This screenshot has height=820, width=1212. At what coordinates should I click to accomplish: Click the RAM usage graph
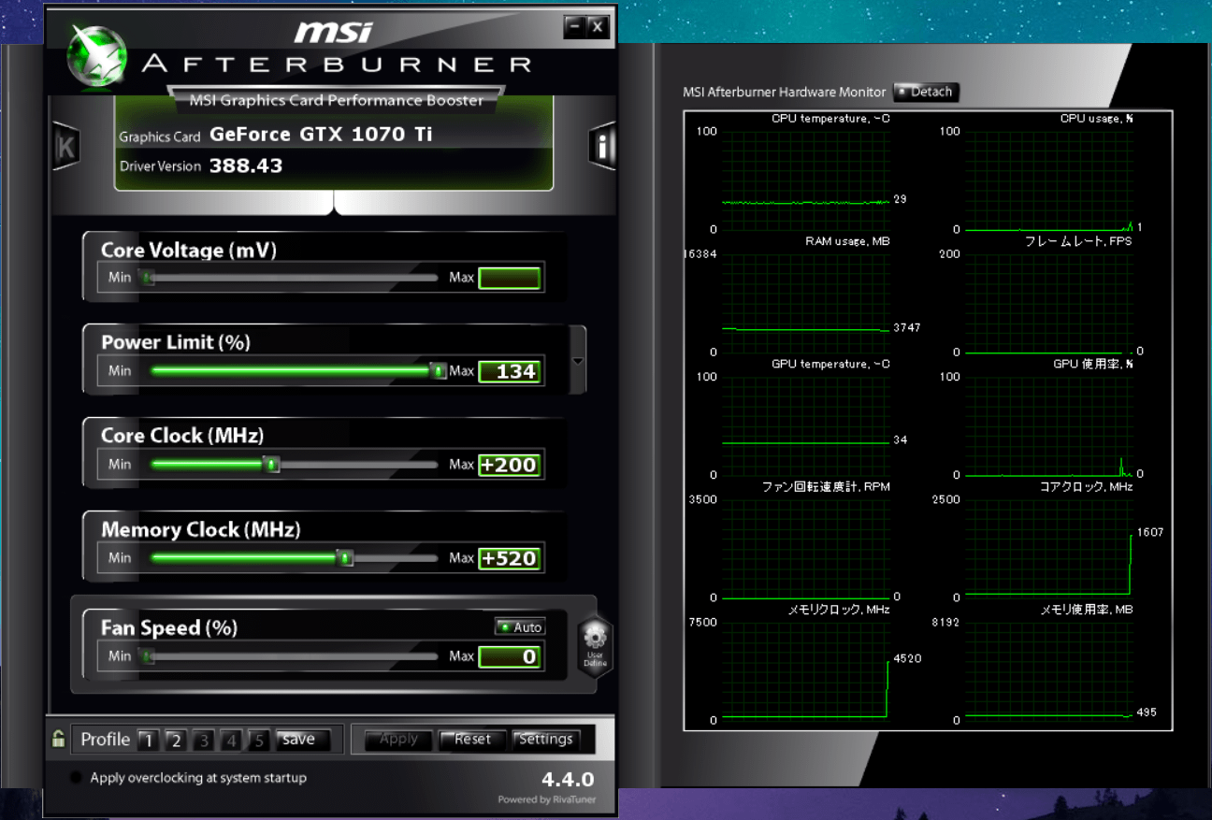pyautogui.click(x=805, y=304)
